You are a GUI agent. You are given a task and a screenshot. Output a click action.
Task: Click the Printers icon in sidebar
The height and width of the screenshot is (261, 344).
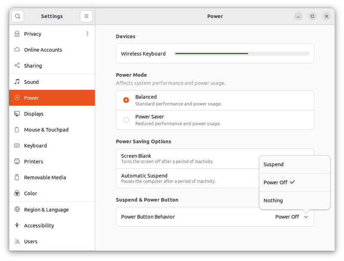pos(17,161)
